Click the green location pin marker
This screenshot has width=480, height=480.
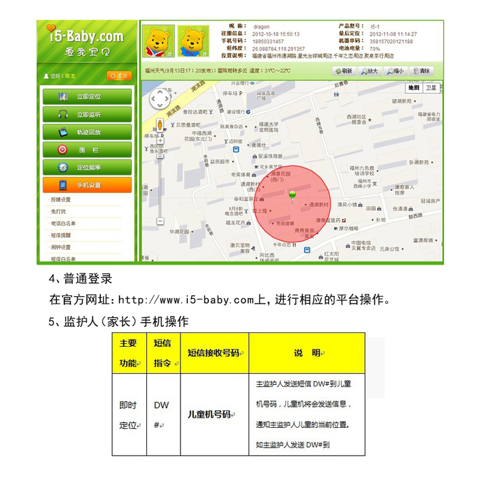click(x=292, y=196)
